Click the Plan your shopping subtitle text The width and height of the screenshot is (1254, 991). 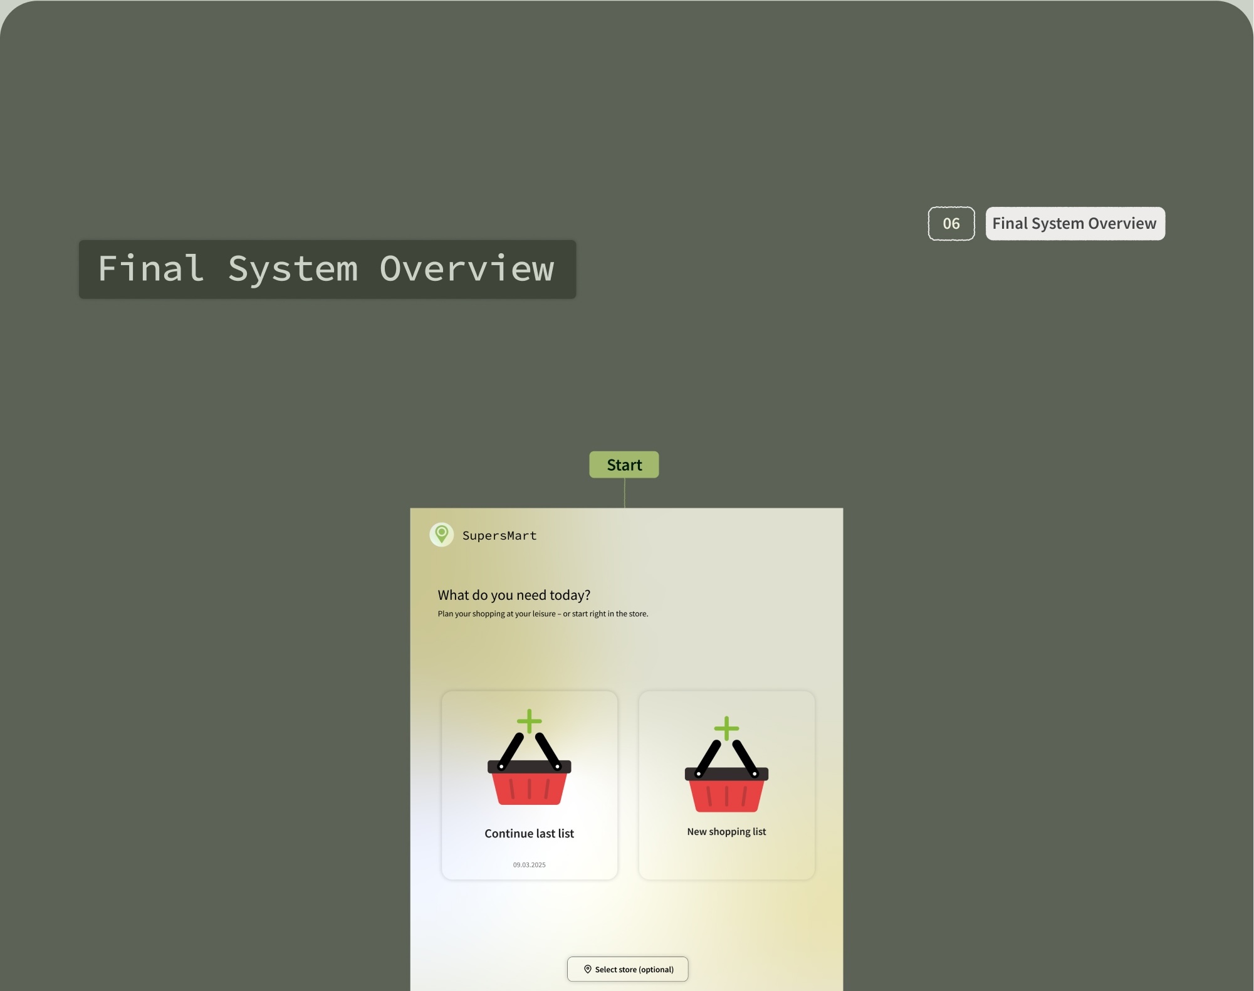(543, 614)
